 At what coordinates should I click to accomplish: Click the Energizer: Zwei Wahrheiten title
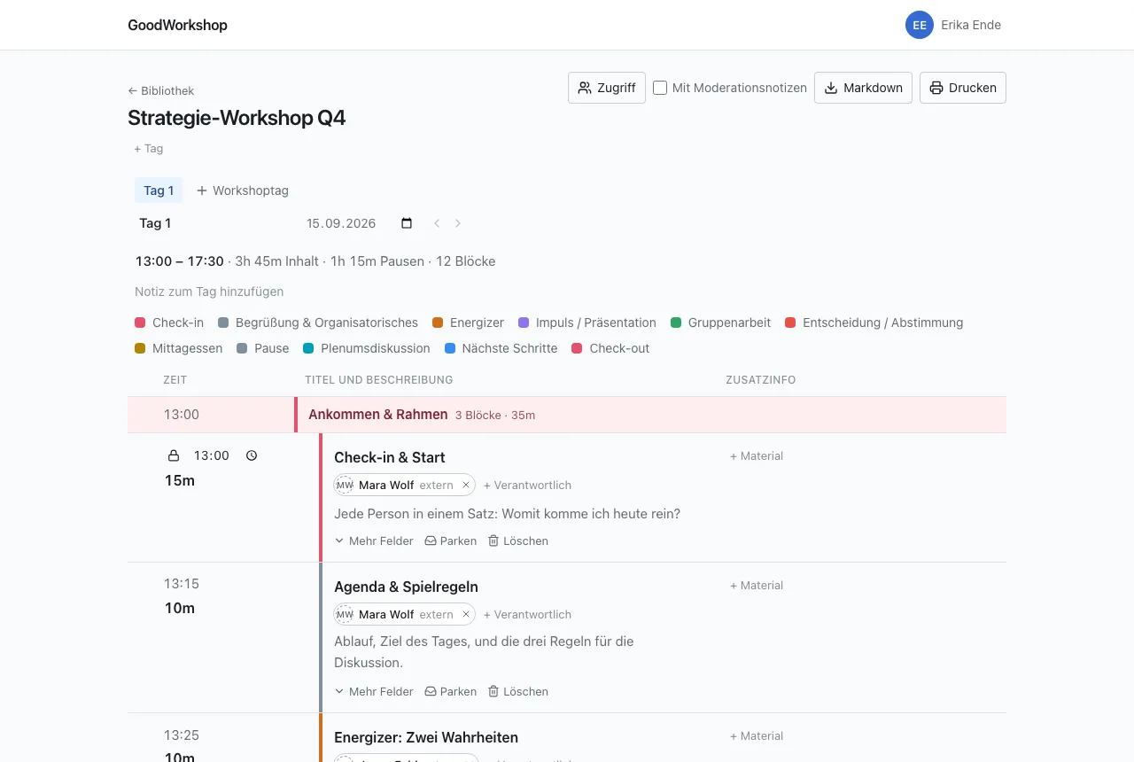click(x=426, y=737)
